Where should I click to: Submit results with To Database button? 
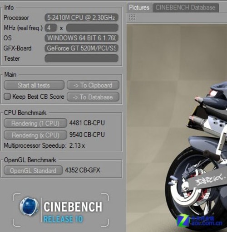coord(93,97)
